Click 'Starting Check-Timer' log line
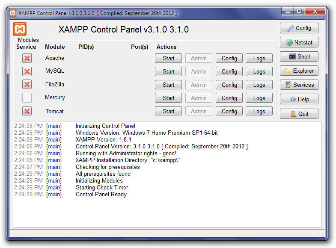The height and width of the screenshot is (248, 336). (102, 187)
